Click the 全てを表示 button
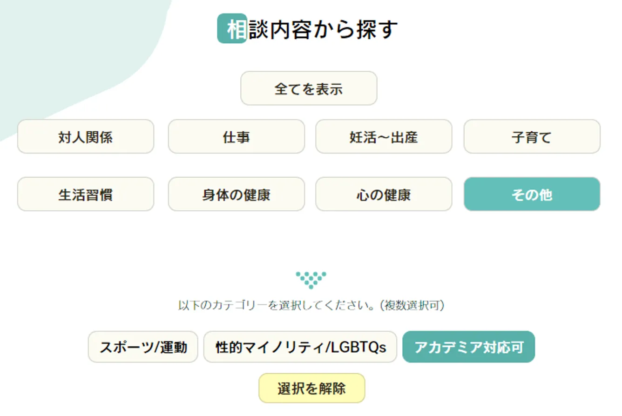Image resolution: width=622 pixels, height=416 pixels. 309,88
